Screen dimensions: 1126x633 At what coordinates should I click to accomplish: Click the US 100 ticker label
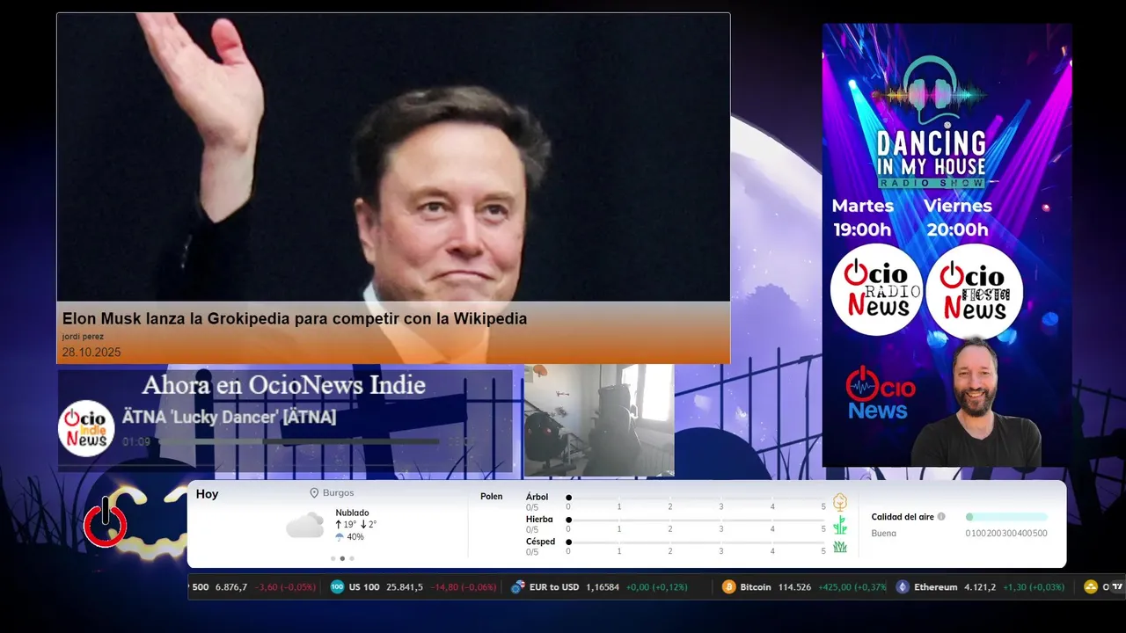[364, 587]
